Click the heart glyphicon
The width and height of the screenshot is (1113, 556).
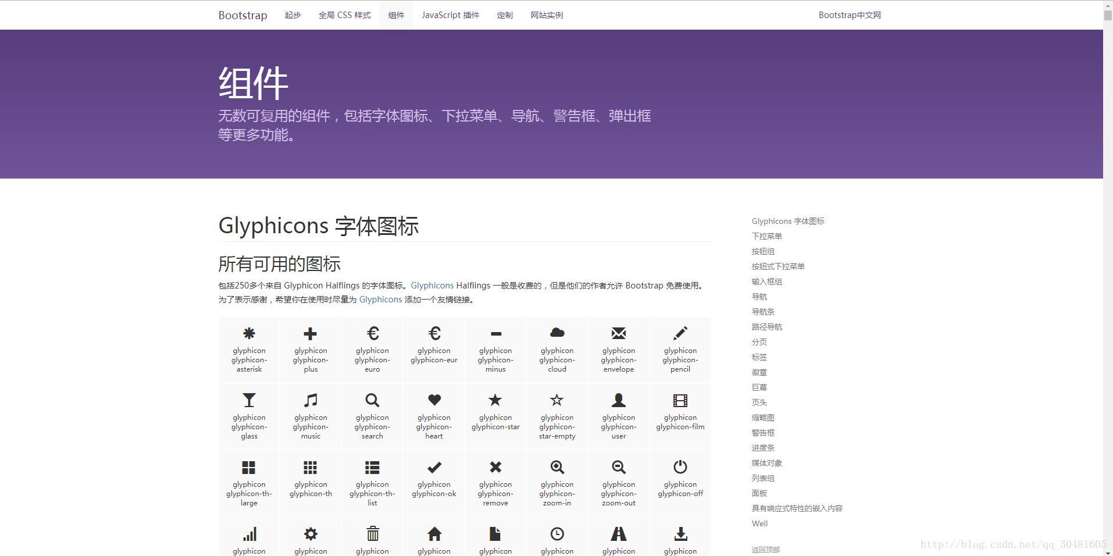click(x=434, y=400)
